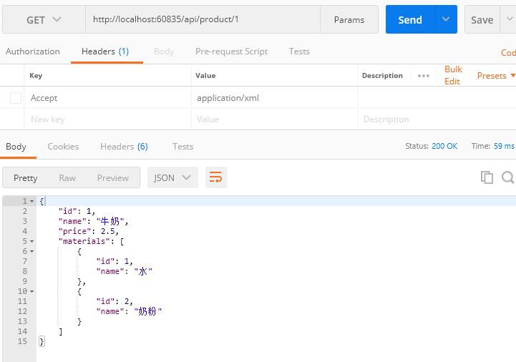Open Bulk Edit for headers
The width and height of the screenshot is (516, 362).
453,76
